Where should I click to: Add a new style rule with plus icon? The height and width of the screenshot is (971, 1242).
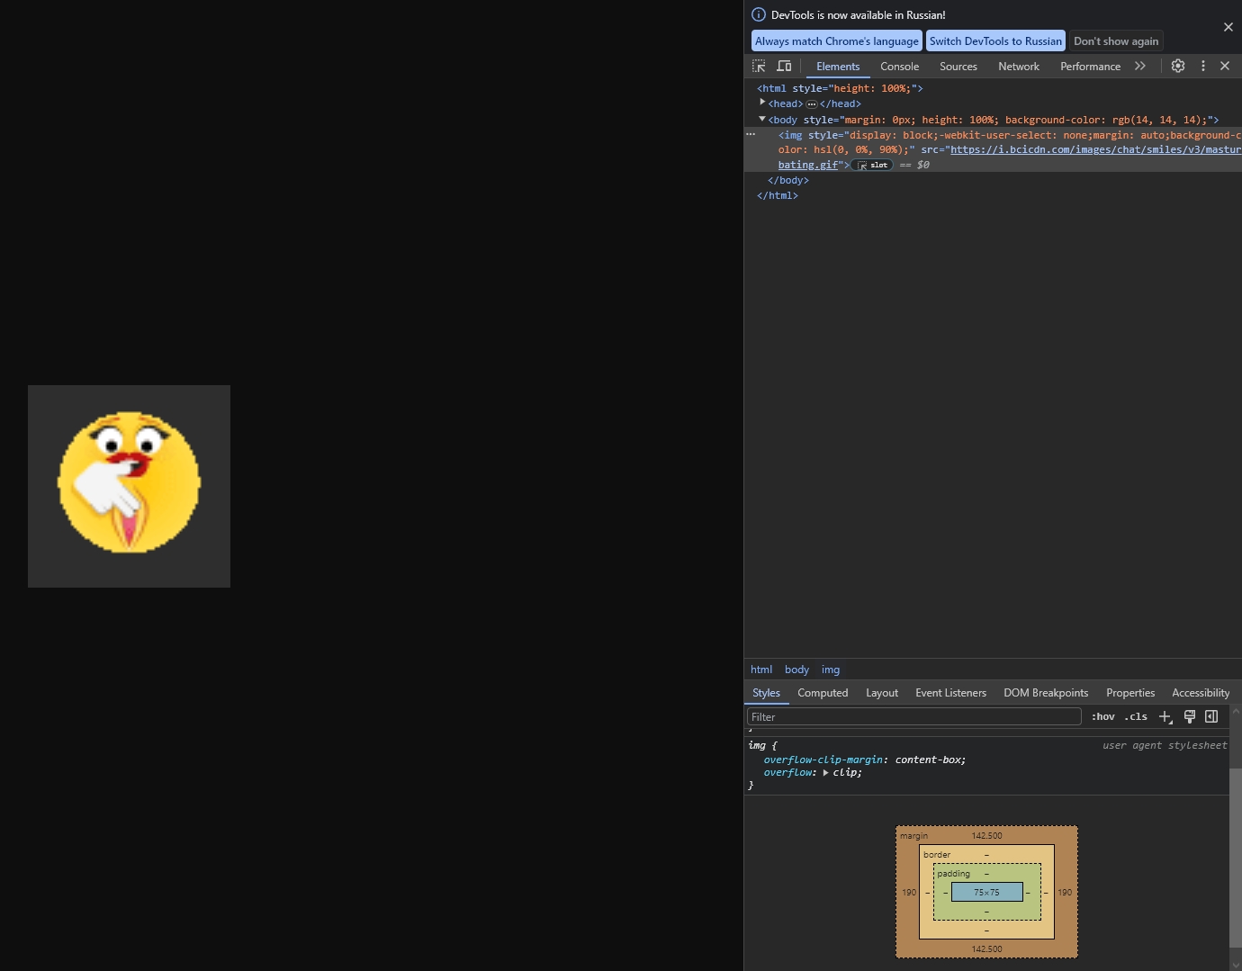(x=1165, y=716)
